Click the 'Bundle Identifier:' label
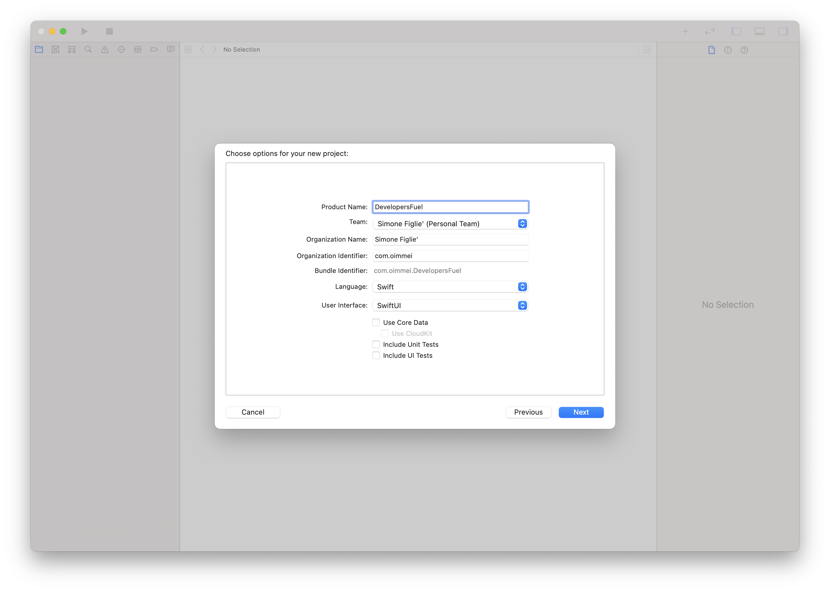Viewport: 830px width, 592px height. [x=341, y=271]
